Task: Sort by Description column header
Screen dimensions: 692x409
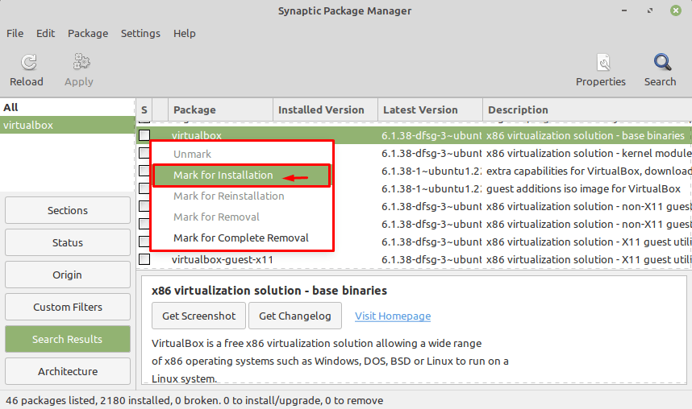Action: tap(587, 109)
